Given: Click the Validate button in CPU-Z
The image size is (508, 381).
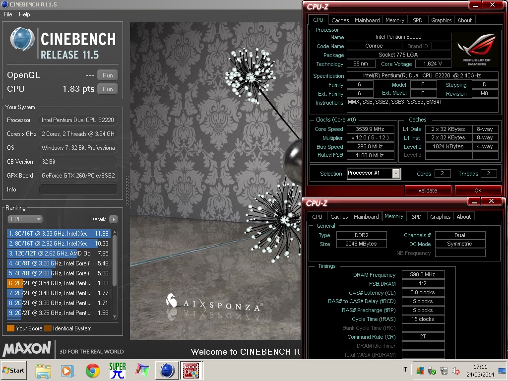Looking at the screenshot, I should pos(428,190).
